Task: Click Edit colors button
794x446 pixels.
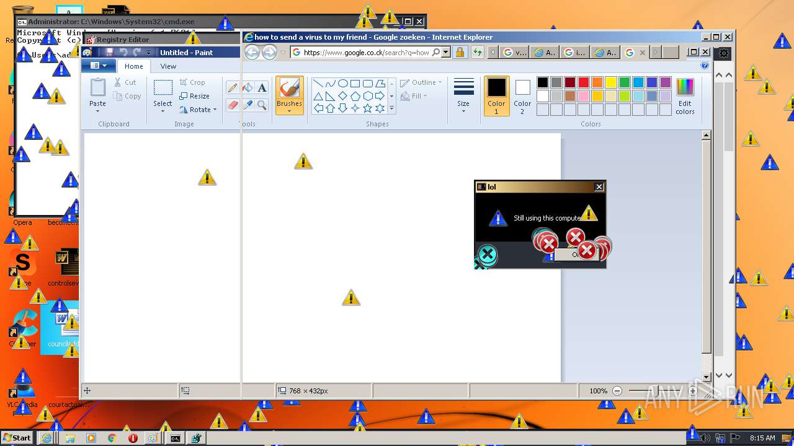Action: tap(685, 96)
